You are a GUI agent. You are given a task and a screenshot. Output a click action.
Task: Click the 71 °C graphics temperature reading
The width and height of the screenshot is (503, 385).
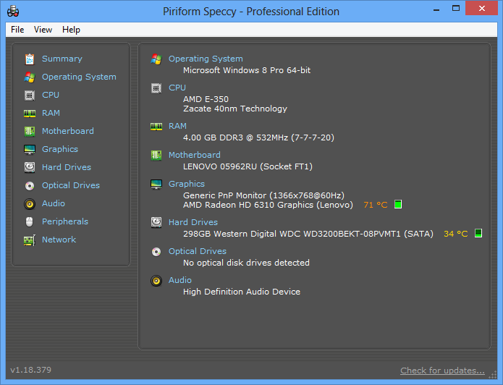pos(375,205)
